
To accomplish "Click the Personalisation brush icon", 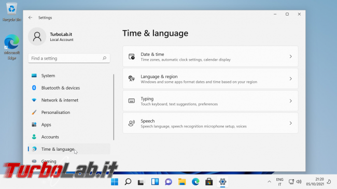I will (x=34, y=112).
